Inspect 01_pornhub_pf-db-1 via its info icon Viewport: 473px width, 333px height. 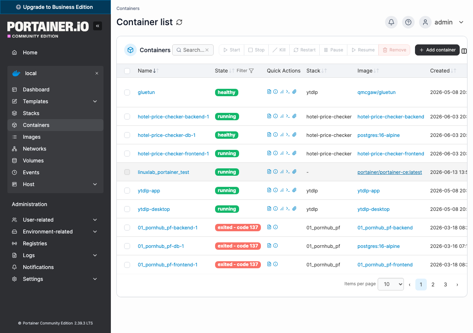click(275, 246)
